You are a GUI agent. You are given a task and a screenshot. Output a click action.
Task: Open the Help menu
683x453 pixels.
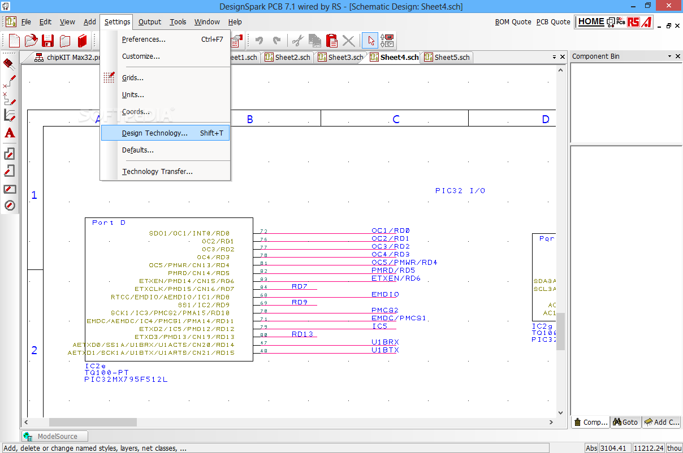pyautogui.click(x=235, y=22)
